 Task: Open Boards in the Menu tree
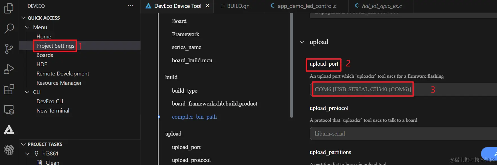pos(45,55)
